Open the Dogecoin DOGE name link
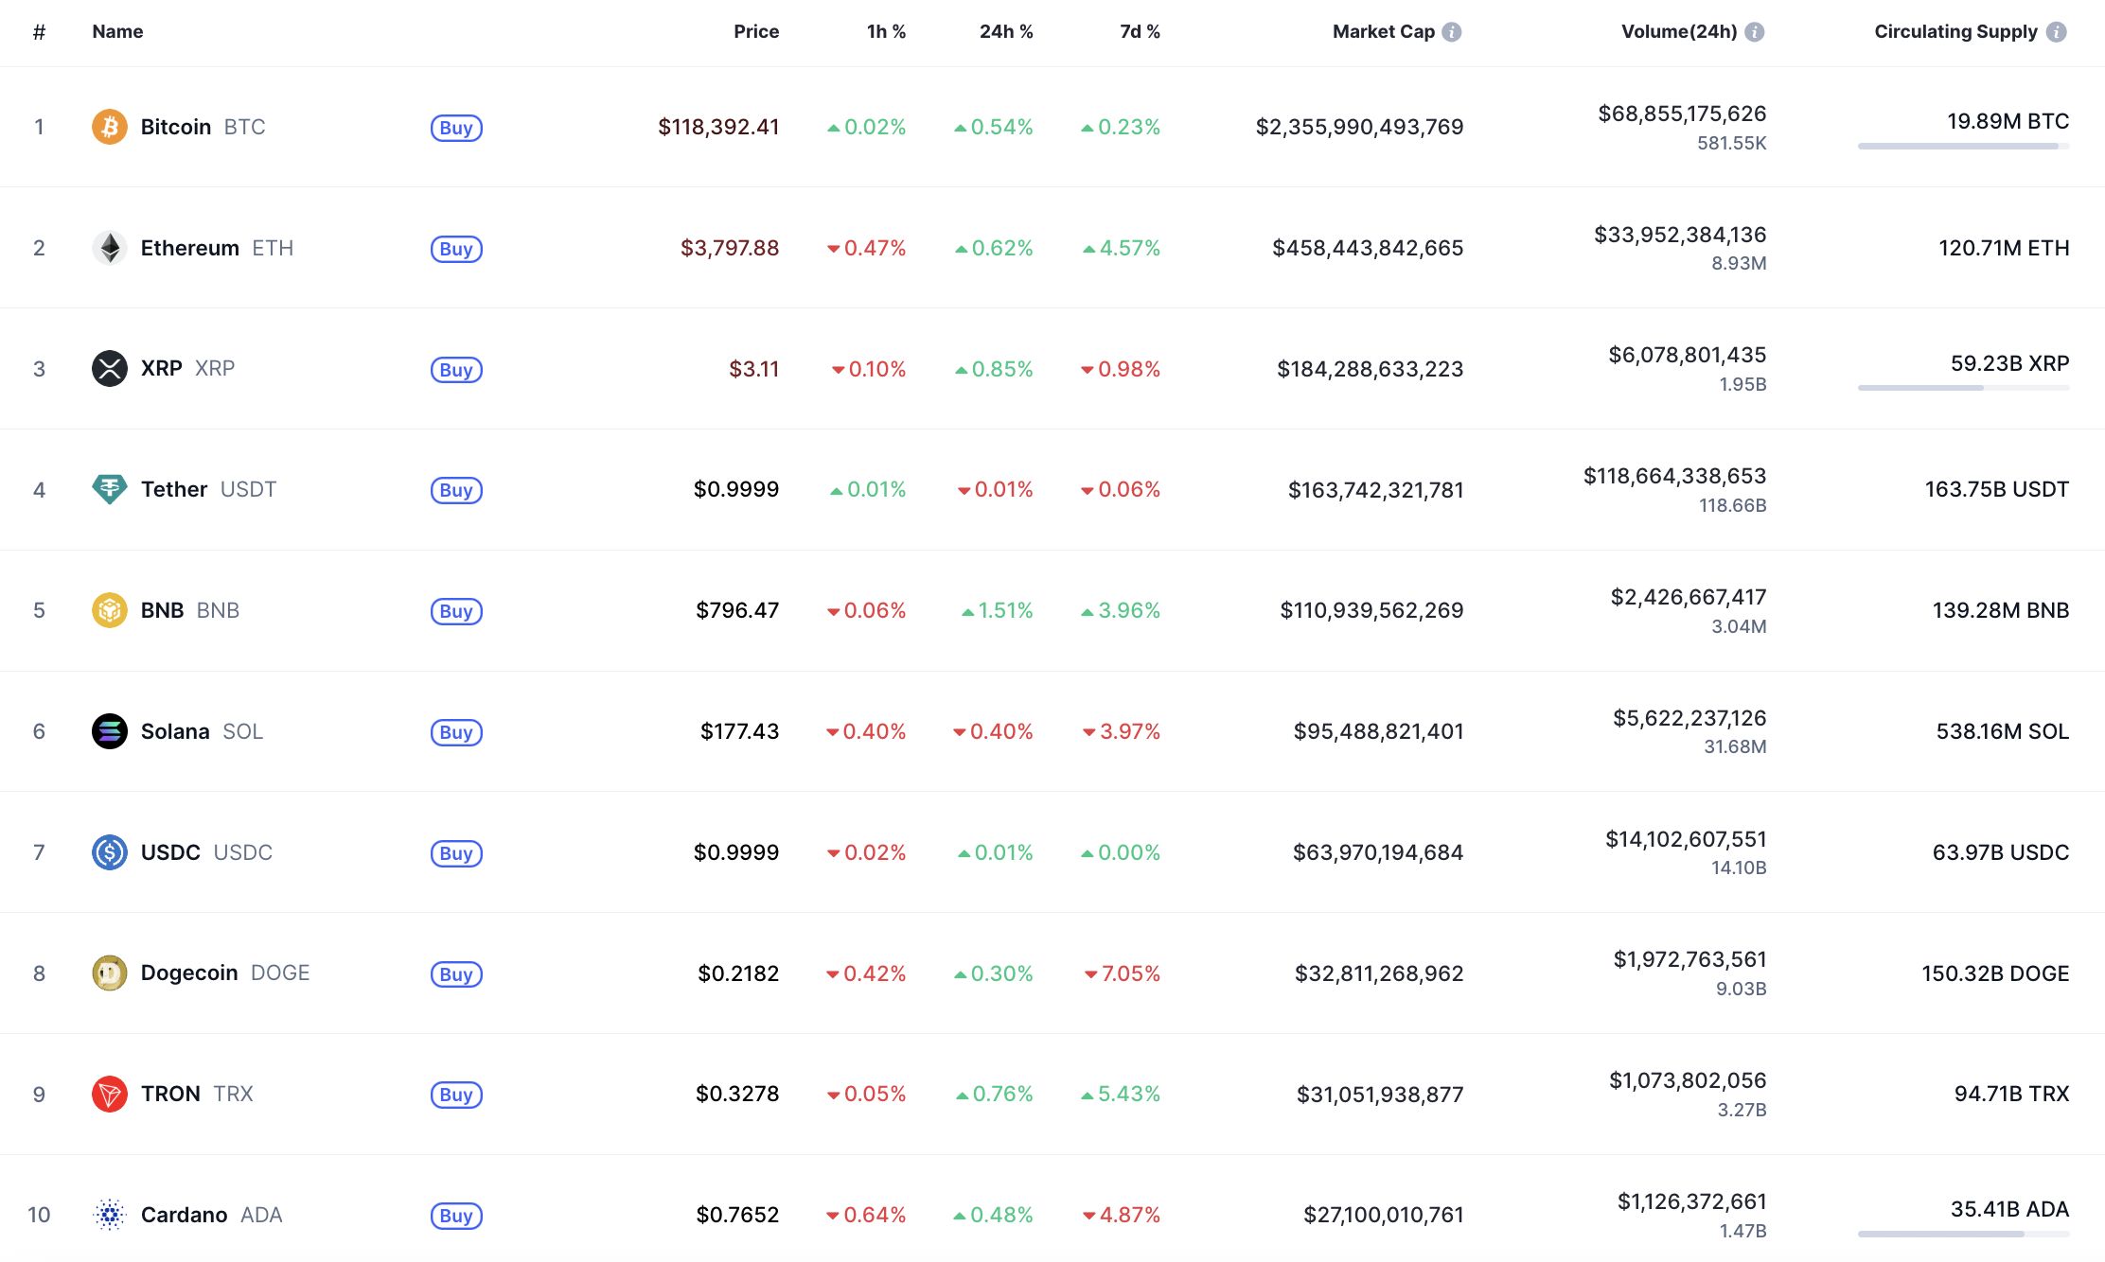 [225, 973]
